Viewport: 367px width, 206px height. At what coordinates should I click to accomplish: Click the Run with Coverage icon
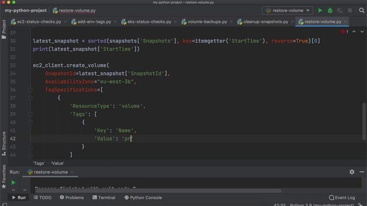click(340, 10)
